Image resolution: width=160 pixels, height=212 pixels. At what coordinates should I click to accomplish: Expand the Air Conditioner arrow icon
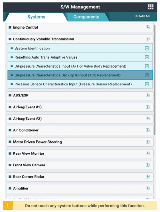click(148, 130)
